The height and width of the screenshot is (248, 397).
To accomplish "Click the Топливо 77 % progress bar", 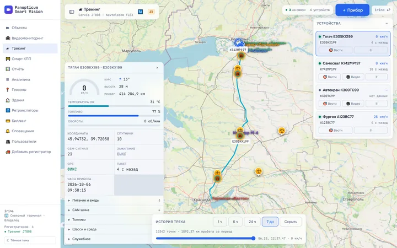I will tap(114, 116).
